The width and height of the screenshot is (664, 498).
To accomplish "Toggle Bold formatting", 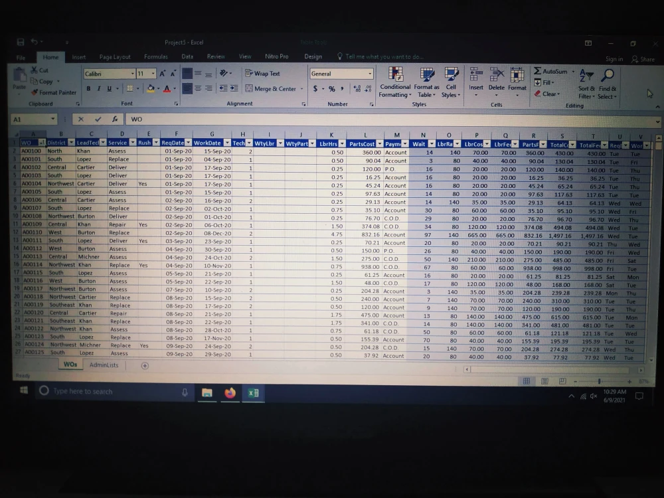I will pos(88,88).
